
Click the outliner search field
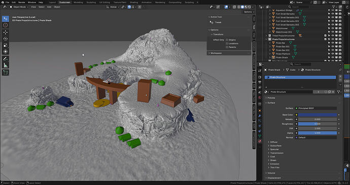coord(298,7)
